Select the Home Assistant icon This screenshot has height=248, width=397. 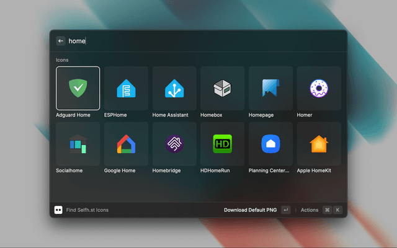[x=174, y=88]
